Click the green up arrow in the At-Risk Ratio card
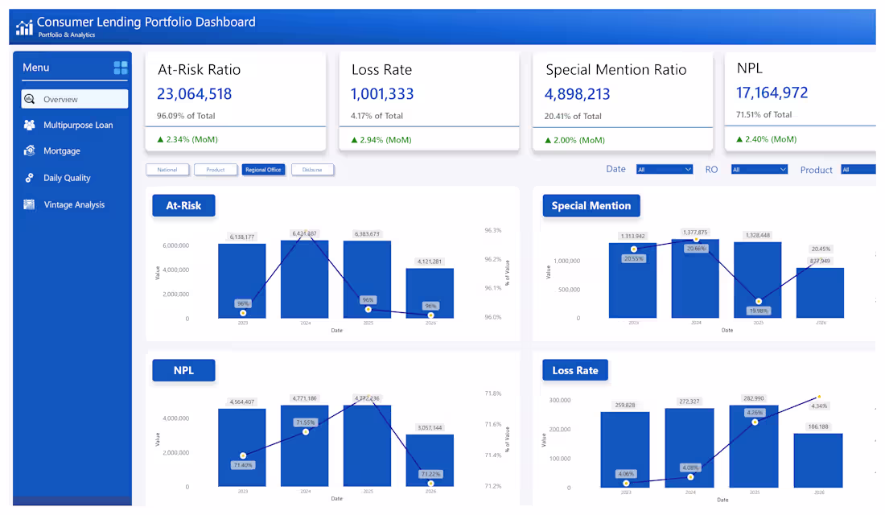 160,139
